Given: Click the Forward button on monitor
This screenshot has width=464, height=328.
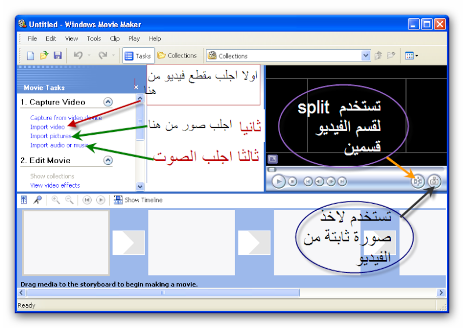Looking at the screenshot, I should click(342, 181).
